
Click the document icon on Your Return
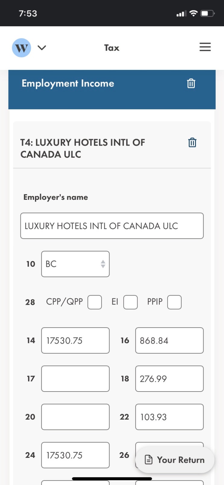tap(149, 460)
